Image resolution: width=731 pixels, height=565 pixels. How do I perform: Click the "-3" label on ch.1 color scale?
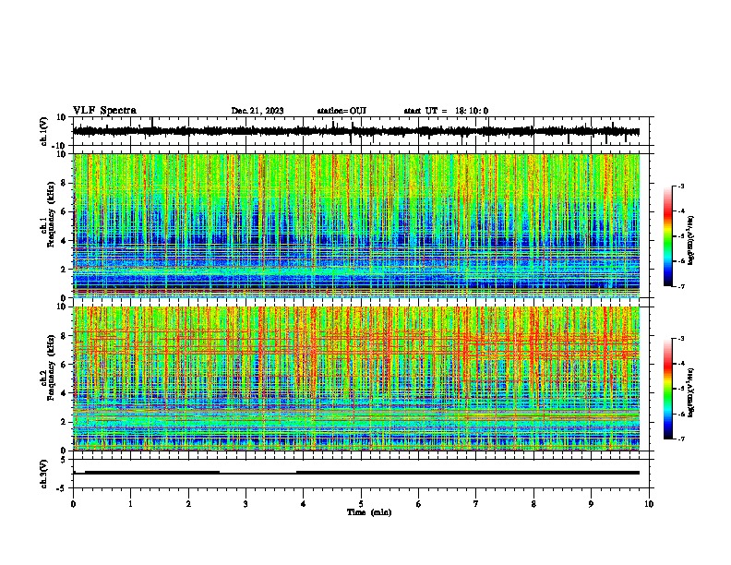[x=681, y=186]
